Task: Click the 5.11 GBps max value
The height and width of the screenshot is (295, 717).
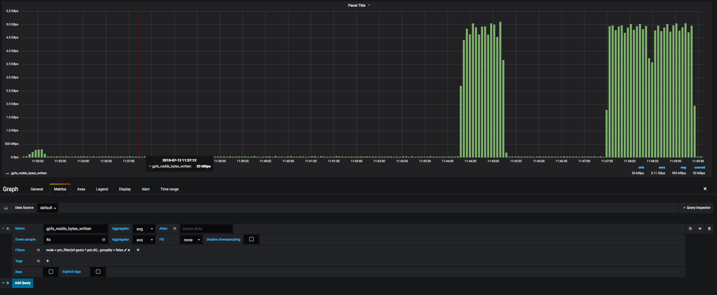Action: tap(658, 173)
